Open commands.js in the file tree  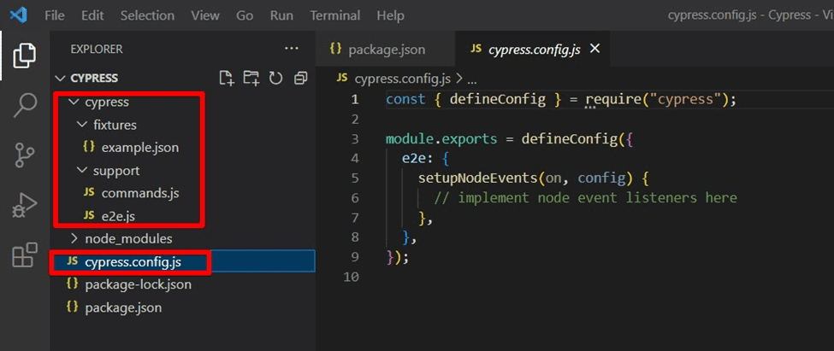(x=139, y=193)
